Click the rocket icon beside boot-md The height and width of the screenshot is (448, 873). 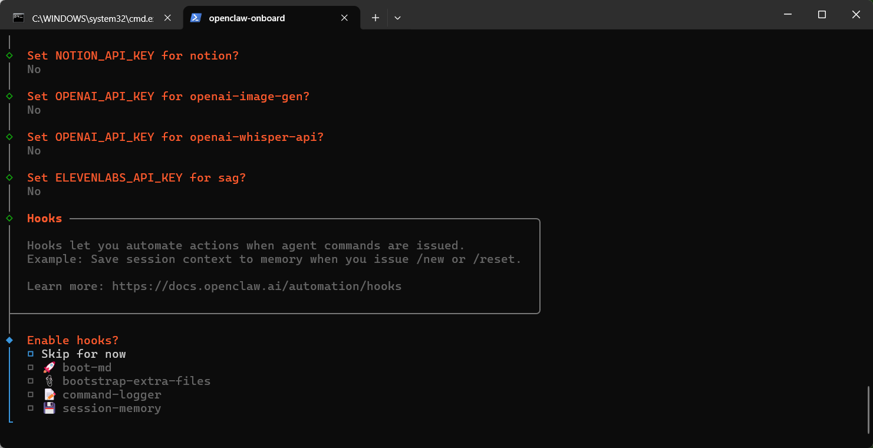[49, 368]
